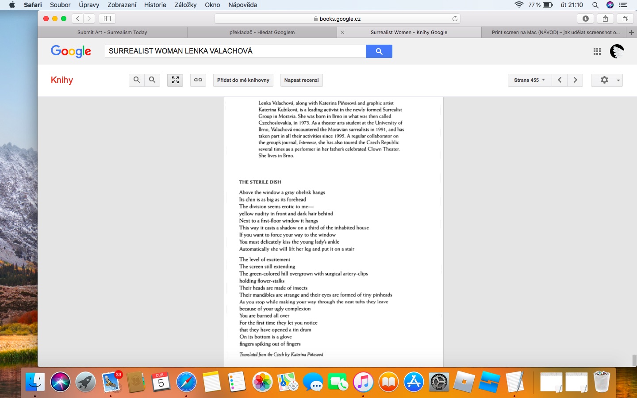The width and height of the screenshot is (637, 398).
Task: Zoom out of the book page
Action: (152, 80)
